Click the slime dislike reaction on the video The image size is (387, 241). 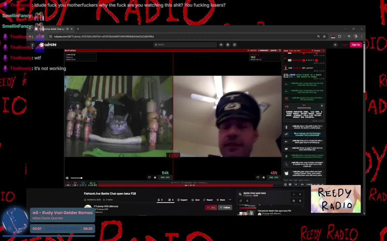coord(171,200)
